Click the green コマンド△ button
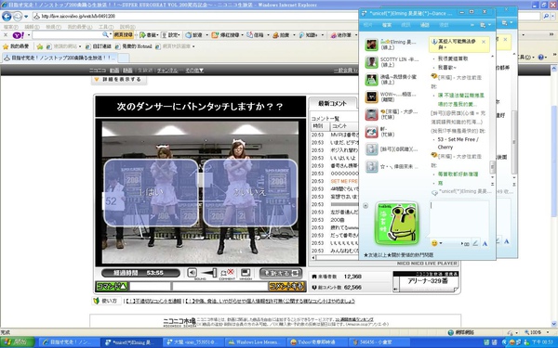558x348 pixels. click(112, 286)
